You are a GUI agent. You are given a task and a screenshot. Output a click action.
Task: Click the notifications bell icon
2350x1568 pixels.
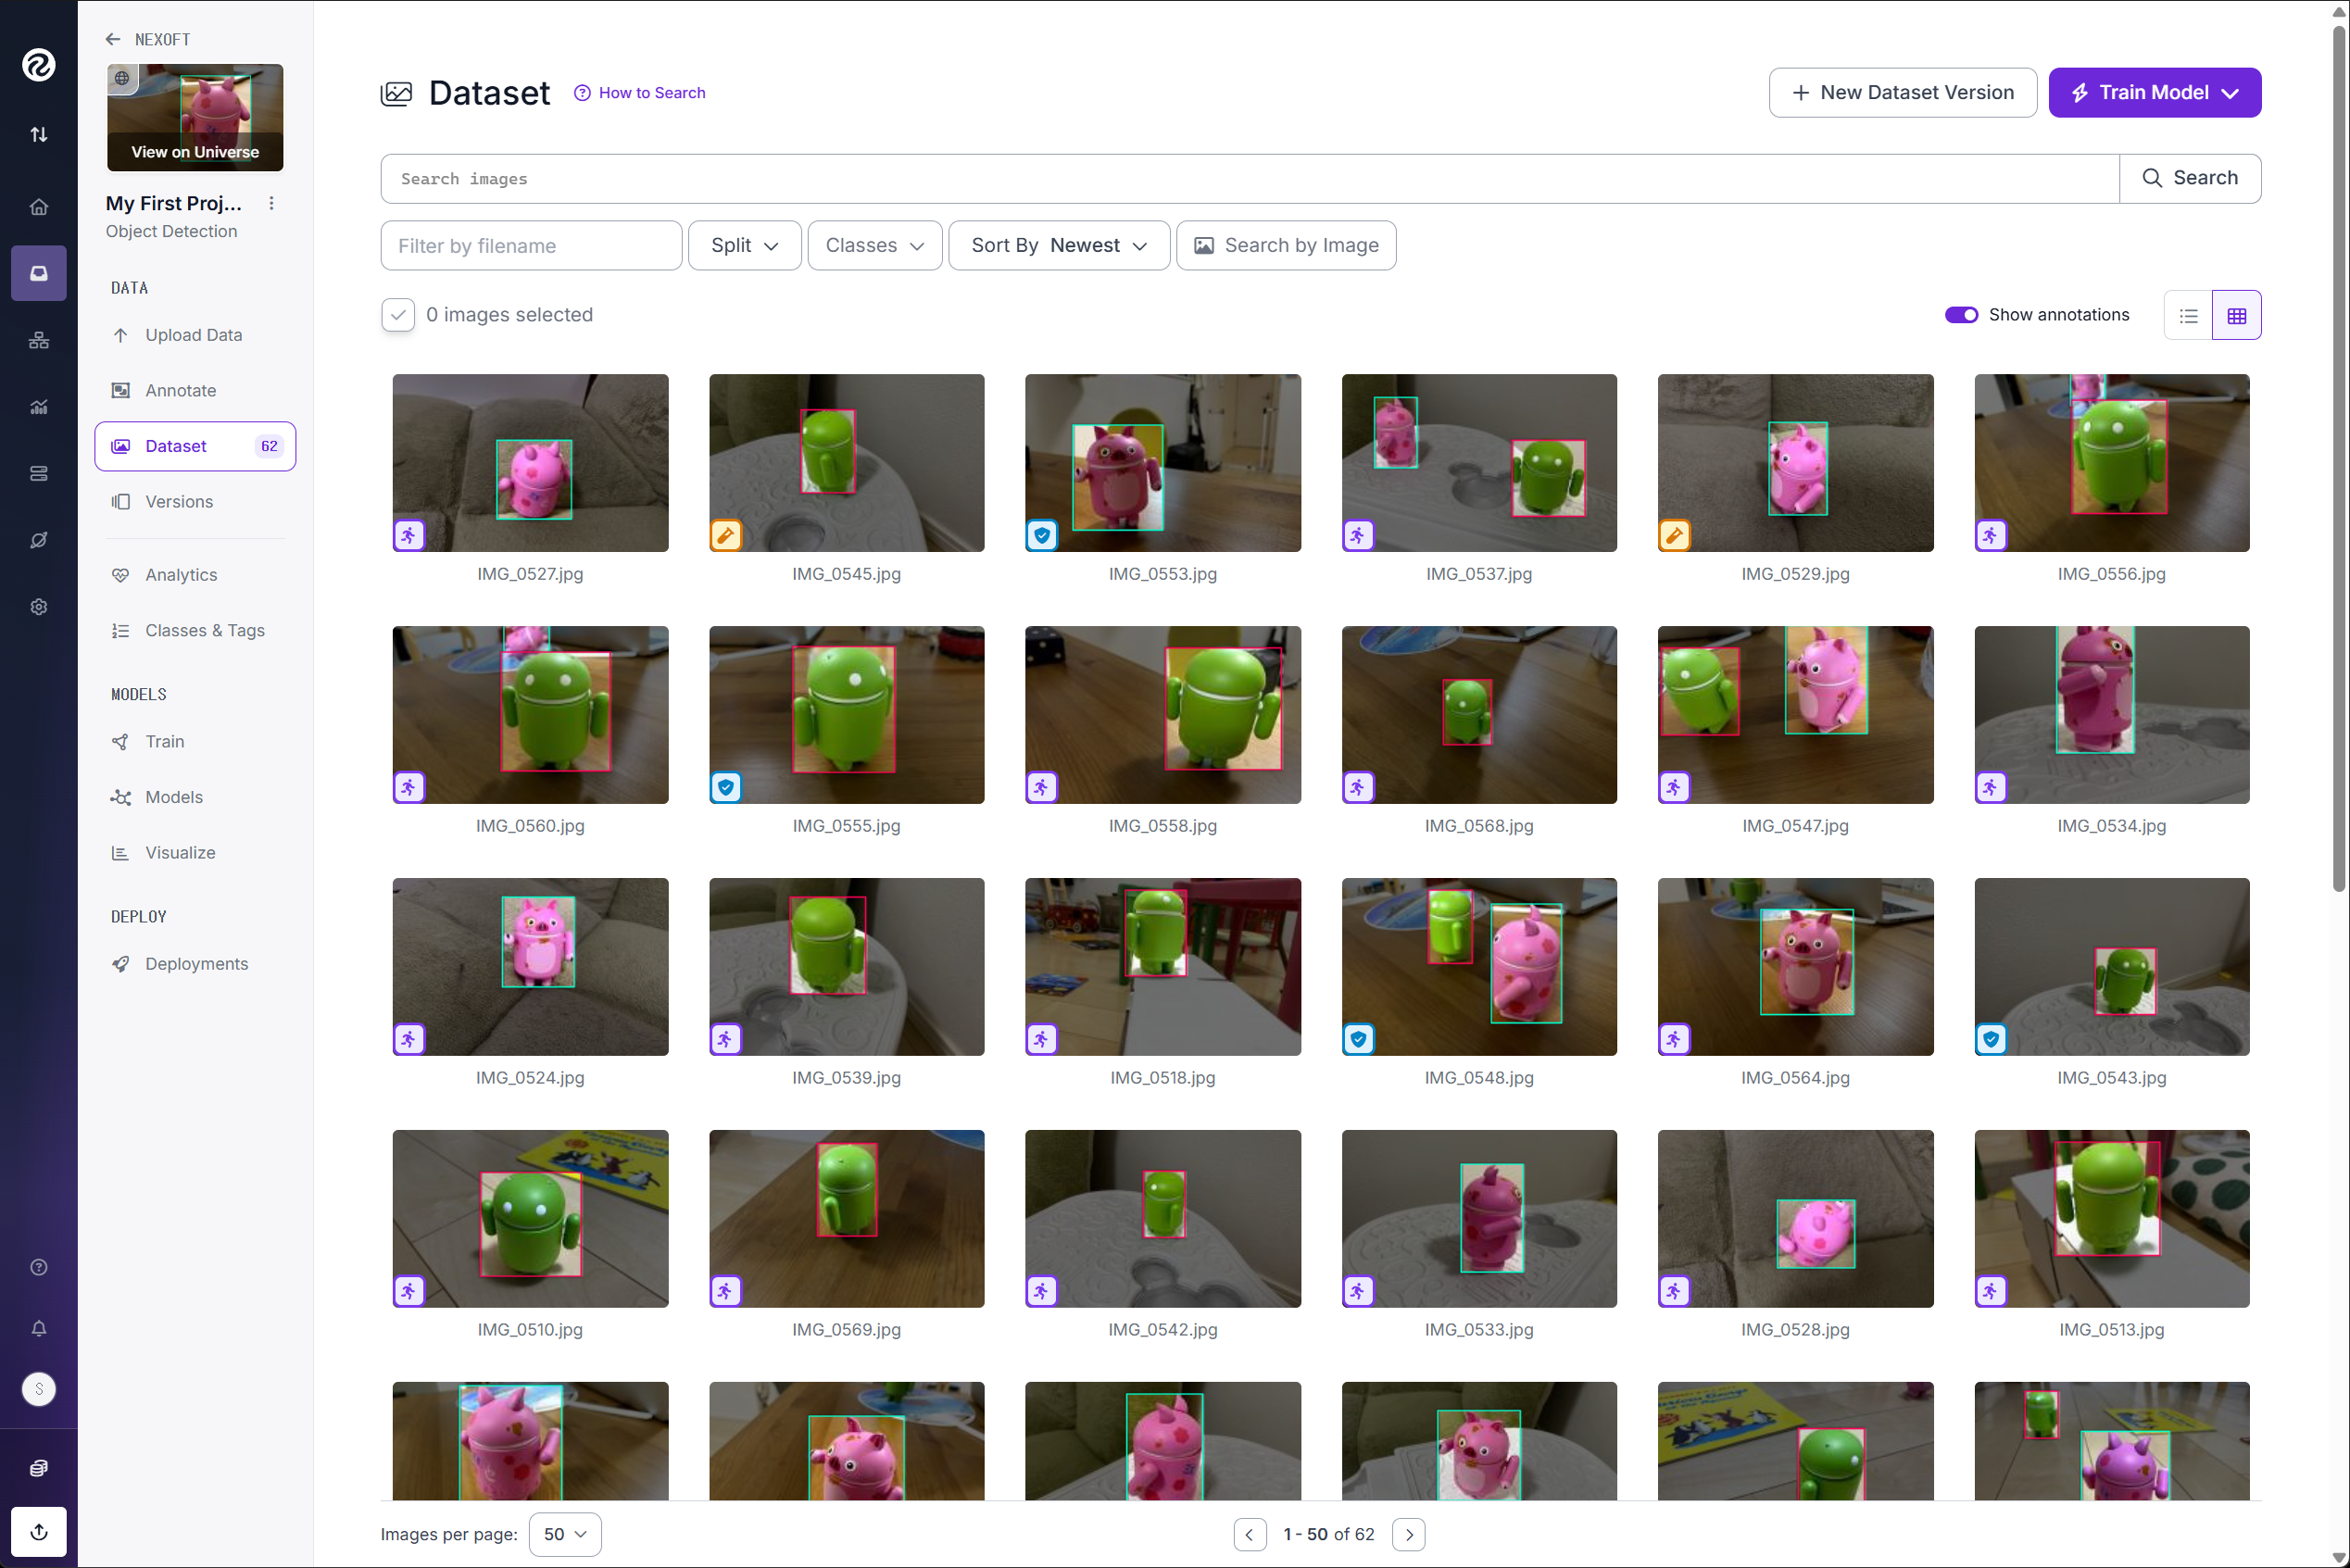[x=38, y=1328]
